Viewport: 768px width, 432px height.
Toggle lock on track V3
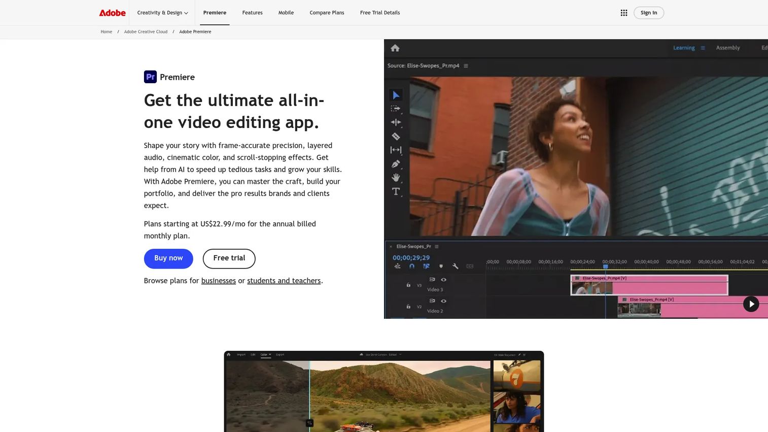click(x=408, y=285)
